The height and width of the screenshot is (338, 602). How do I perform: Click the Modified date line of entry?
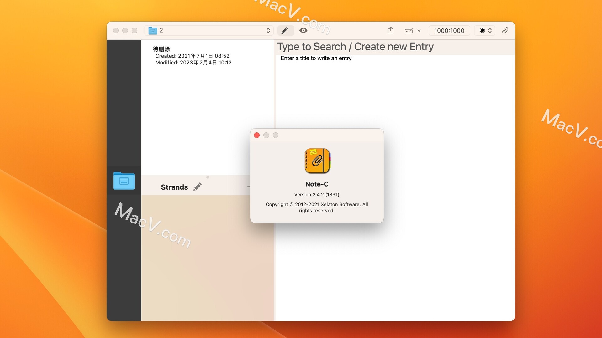pos(193,62)
